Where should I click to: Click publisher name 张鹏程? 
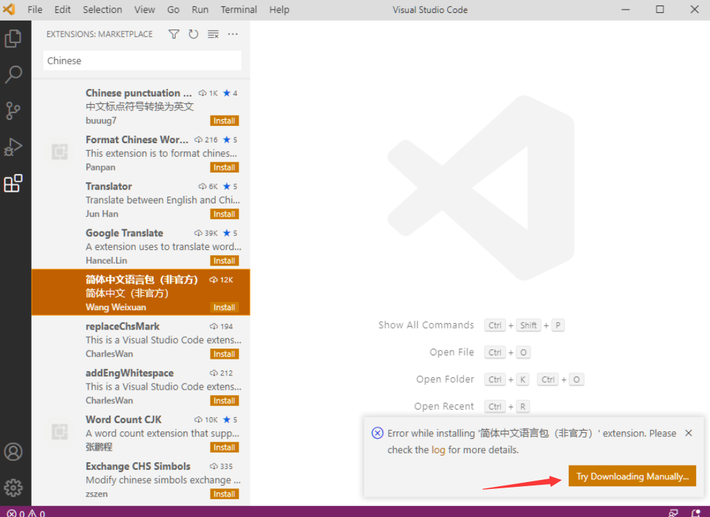(x=99, y=447)
